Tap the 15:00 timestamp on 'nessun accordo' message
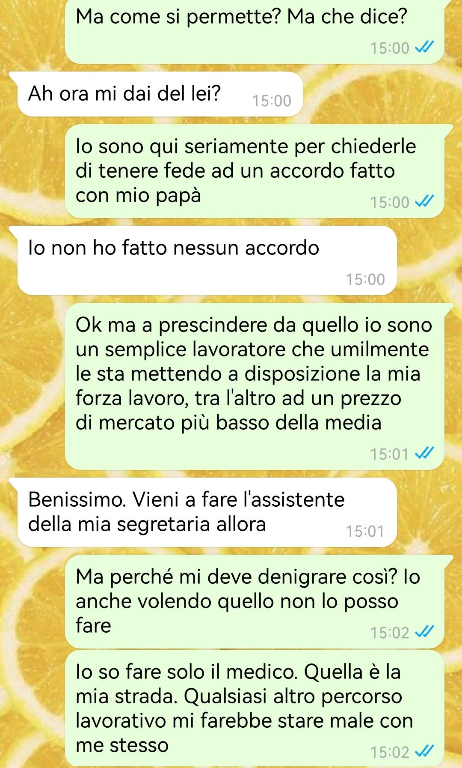462x768 pixels. click(365, 279)
